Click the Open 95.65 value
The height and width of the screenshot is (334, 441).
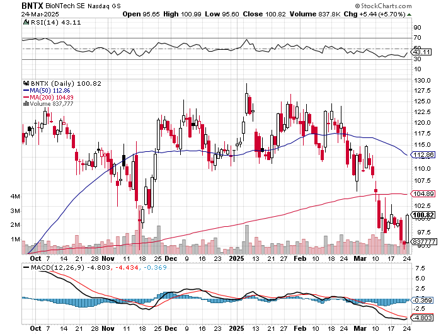tap(141, 14)
